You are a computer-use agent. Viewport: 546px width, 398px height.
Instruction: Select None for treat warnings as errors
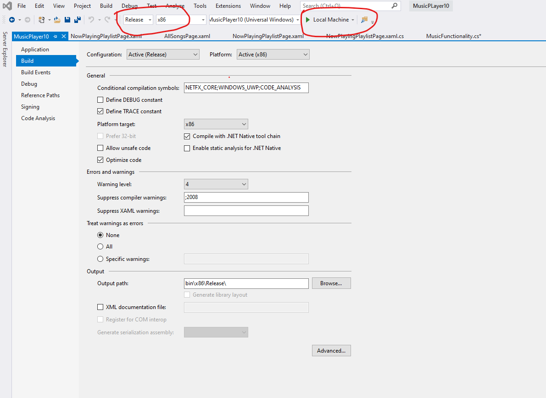pyautogui.click(x=100, y=235)
